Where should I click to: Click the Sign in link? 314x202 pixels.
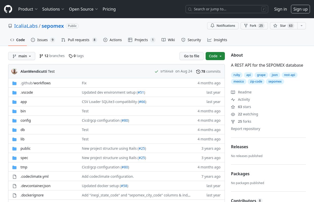click(280, 9)
